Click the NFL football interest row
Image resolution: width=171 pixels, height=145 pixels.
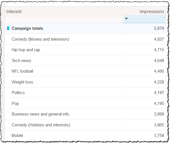(22, 71)
